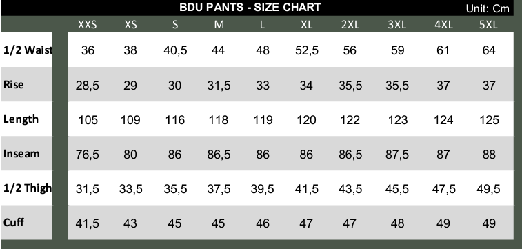Click the BDU PANTS - SIZE CHART title
Image resolution: width=522 pixels, height=249 pixels.
(250, 8)
